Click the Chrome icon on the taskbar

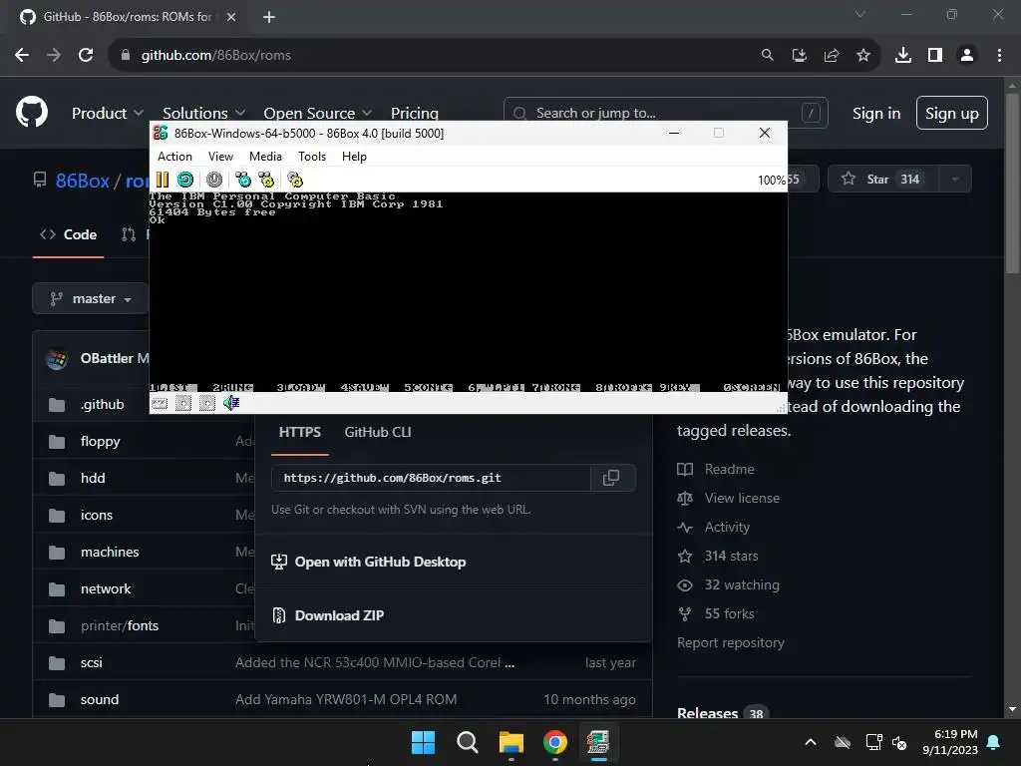coord(554,742)
